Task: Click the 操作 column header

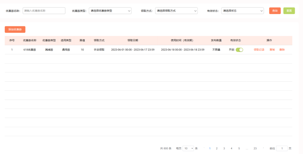Action: (x=269, y=40)
